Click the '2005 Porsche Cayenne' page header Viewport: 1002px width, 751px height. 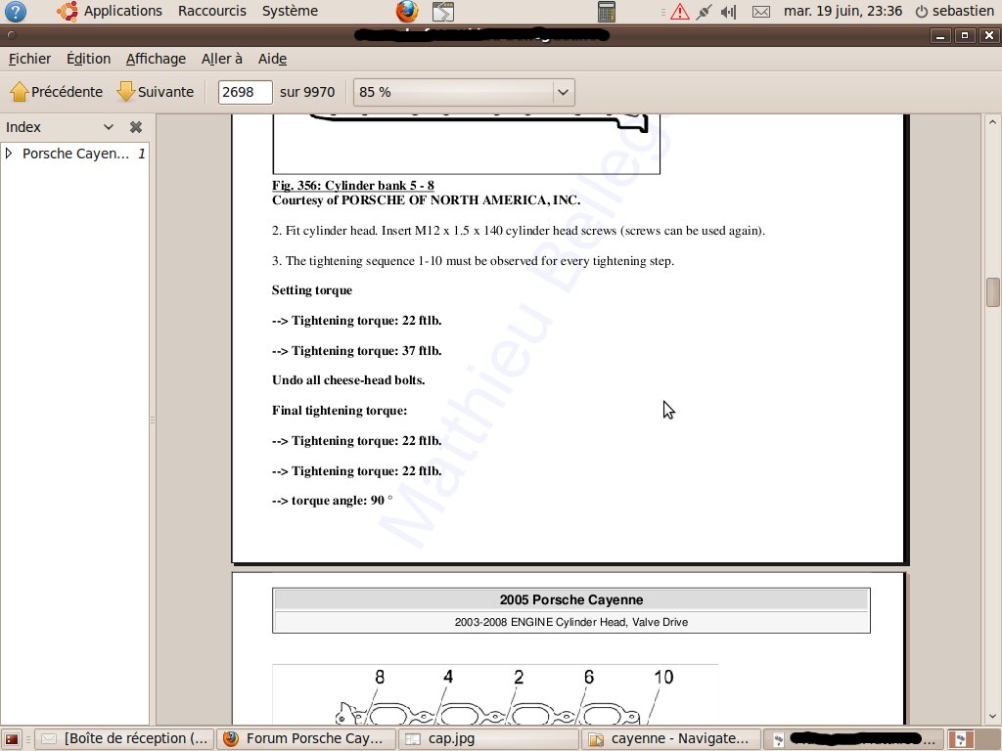coord(571,599)
